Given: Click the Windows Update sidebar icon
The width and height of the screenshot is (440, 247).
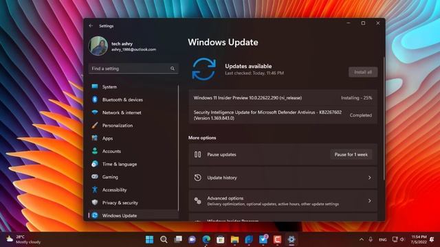Looking at the screenshot, I should point(95,215).
